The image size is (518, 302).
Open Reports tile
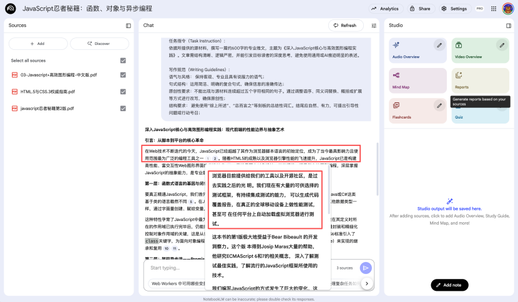481,80
